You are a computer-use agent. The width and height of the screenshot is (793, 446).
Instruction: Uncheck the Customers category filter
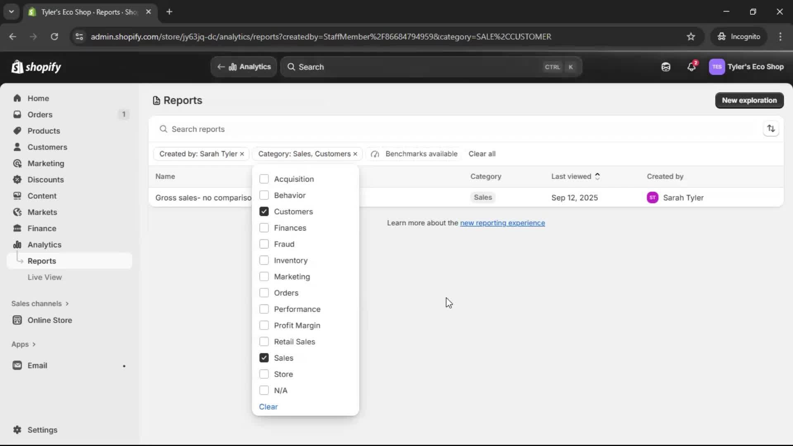tap(264, 211)
